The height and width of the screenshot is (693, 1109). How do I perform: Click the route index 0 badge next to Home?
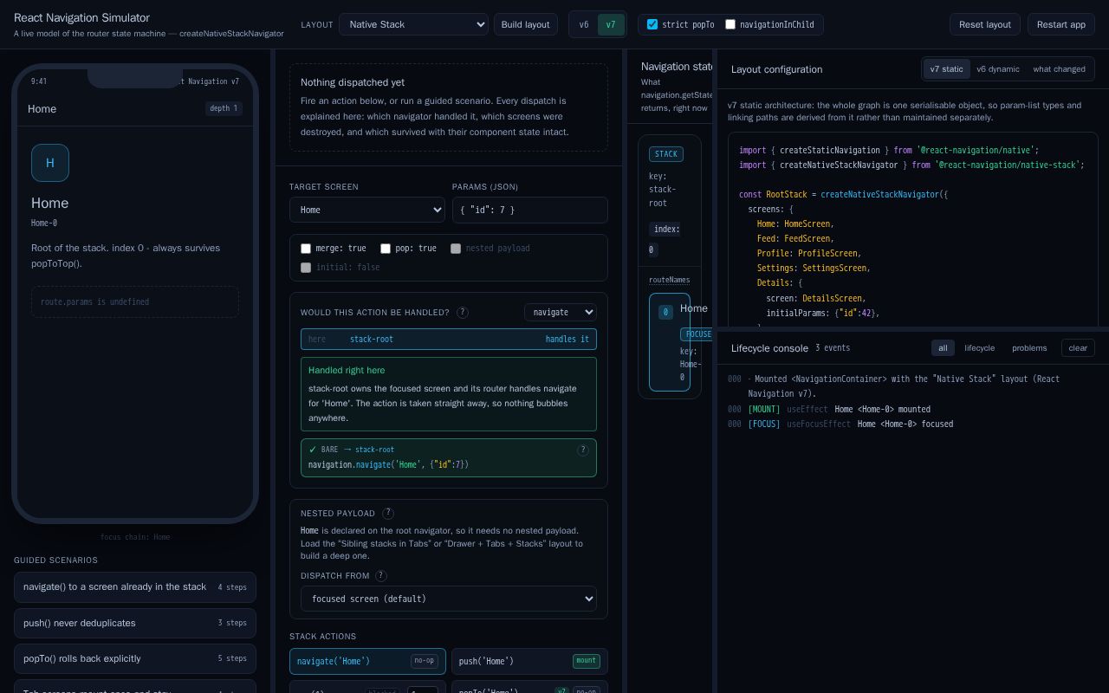[x=665, y=312]
